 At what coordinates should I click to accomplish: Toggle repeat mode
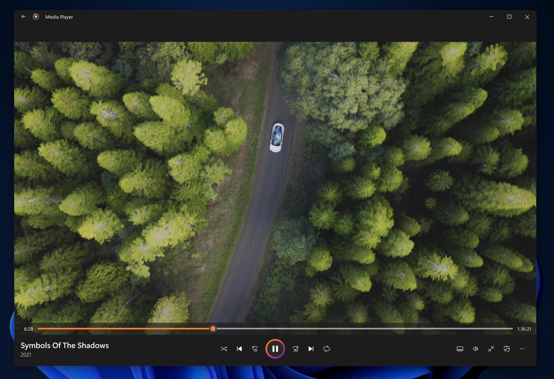click(326, 349)
